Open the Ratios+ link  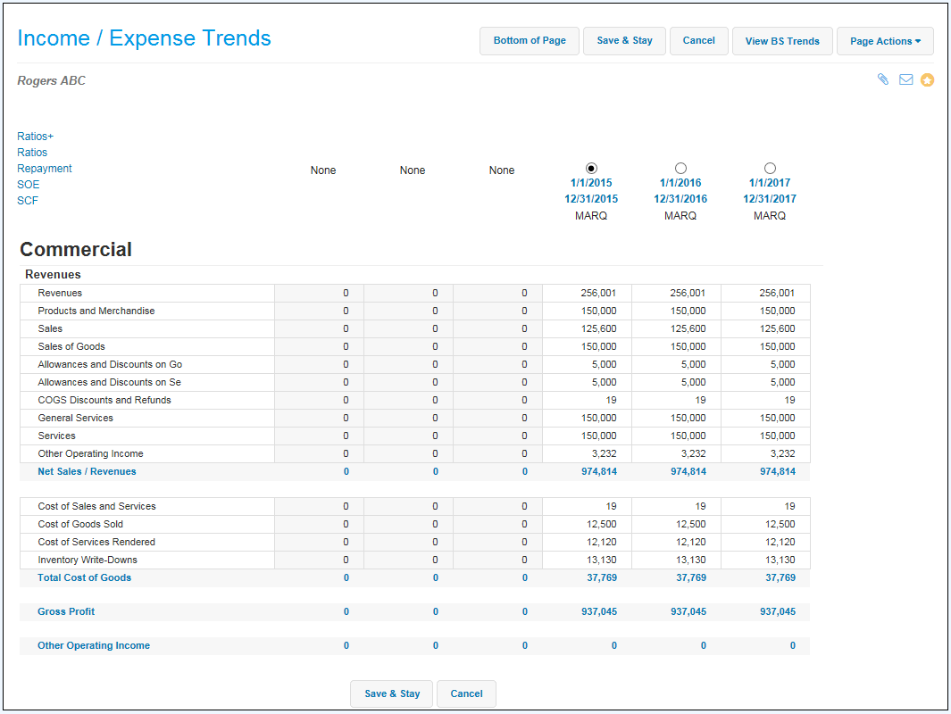click(35, 137)
